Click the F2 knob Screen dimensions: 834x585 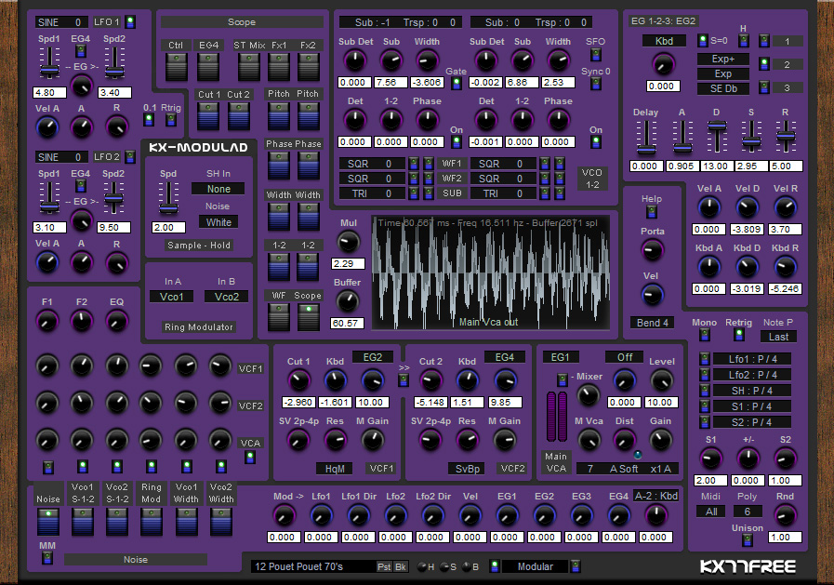pos(82,321)
